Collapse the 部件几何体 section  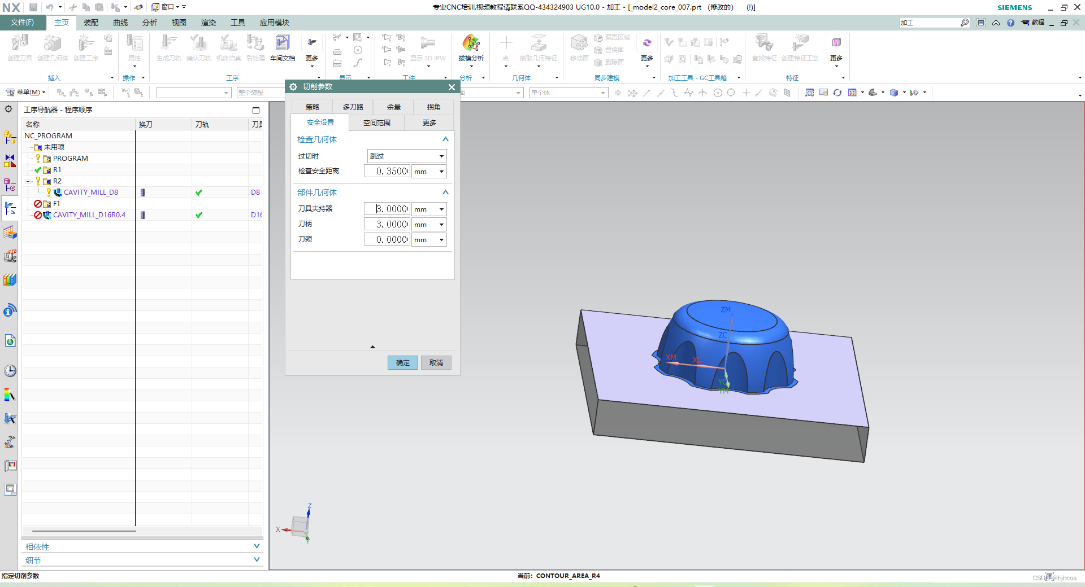coord(445,192)
